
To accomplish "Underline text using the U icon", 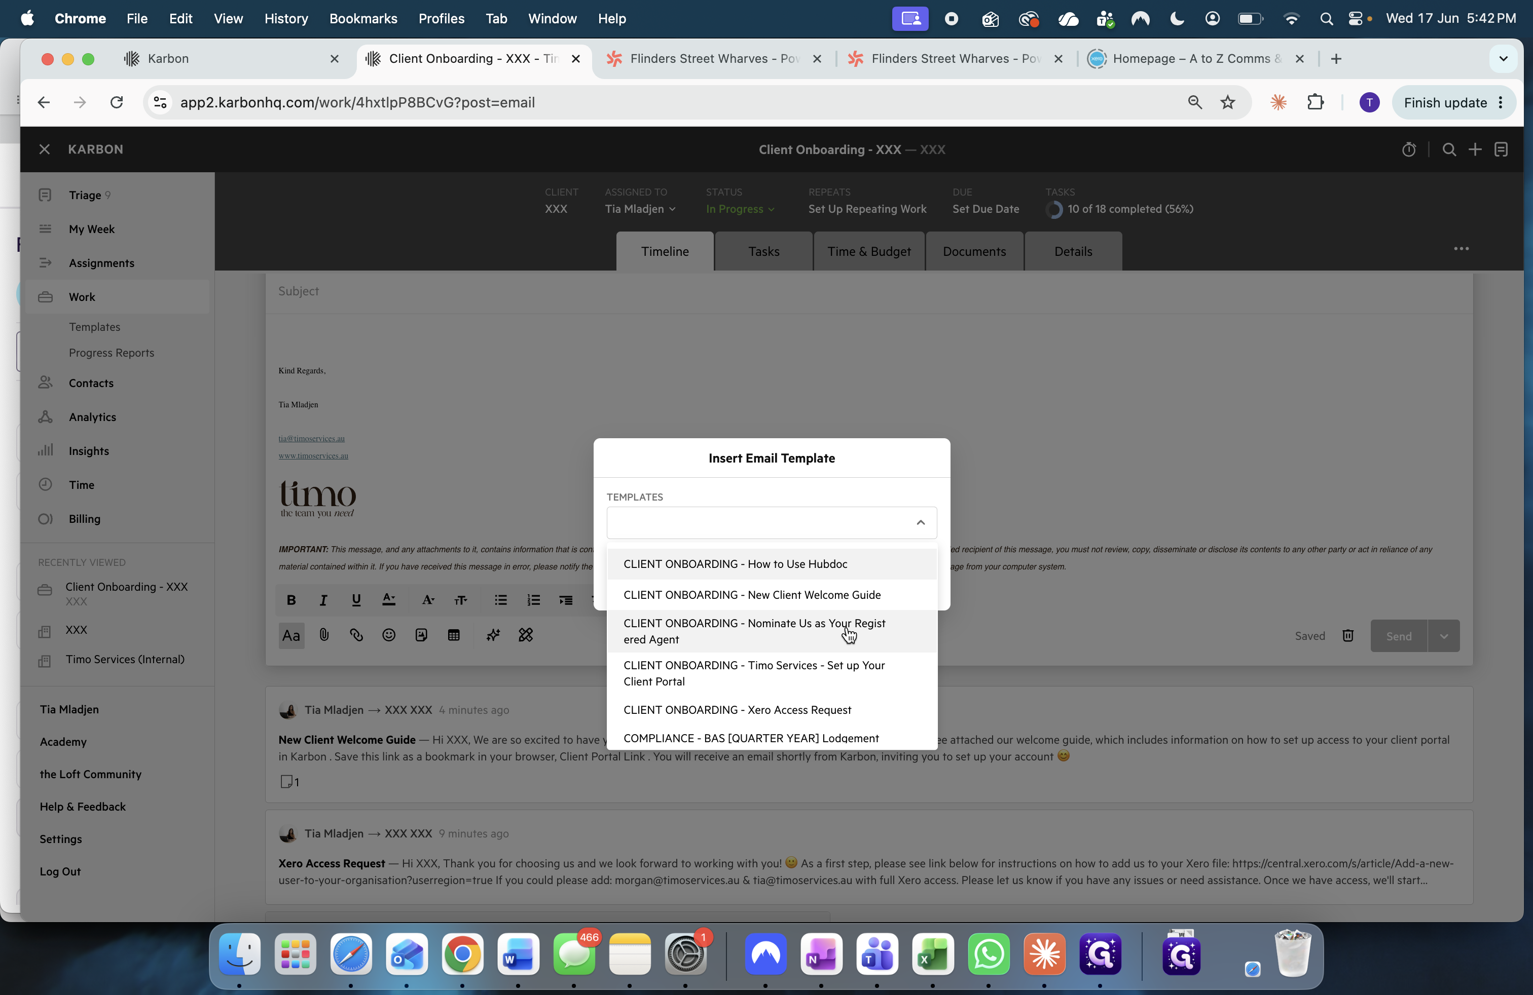I will point(356,600).
